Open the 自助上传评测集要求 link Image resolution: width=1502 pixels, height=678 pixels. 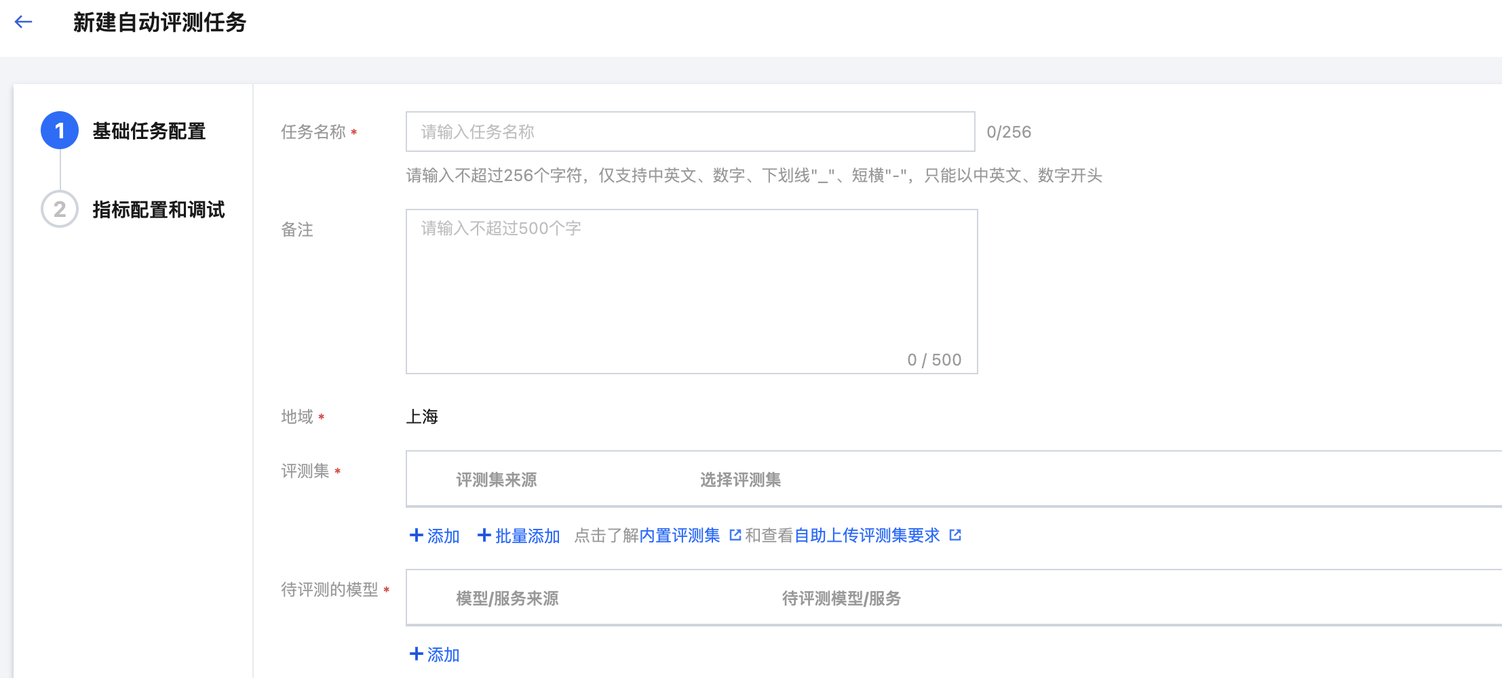(867, 536)
